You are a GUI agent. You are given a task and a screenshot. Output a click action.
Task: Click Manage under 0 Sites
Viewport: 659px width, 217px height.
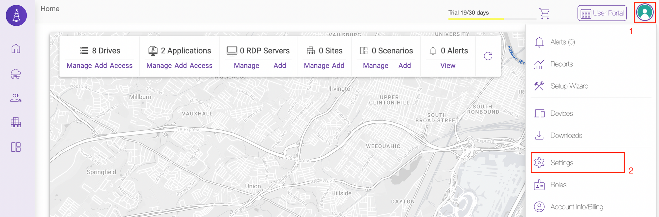[x=316, y=66]
